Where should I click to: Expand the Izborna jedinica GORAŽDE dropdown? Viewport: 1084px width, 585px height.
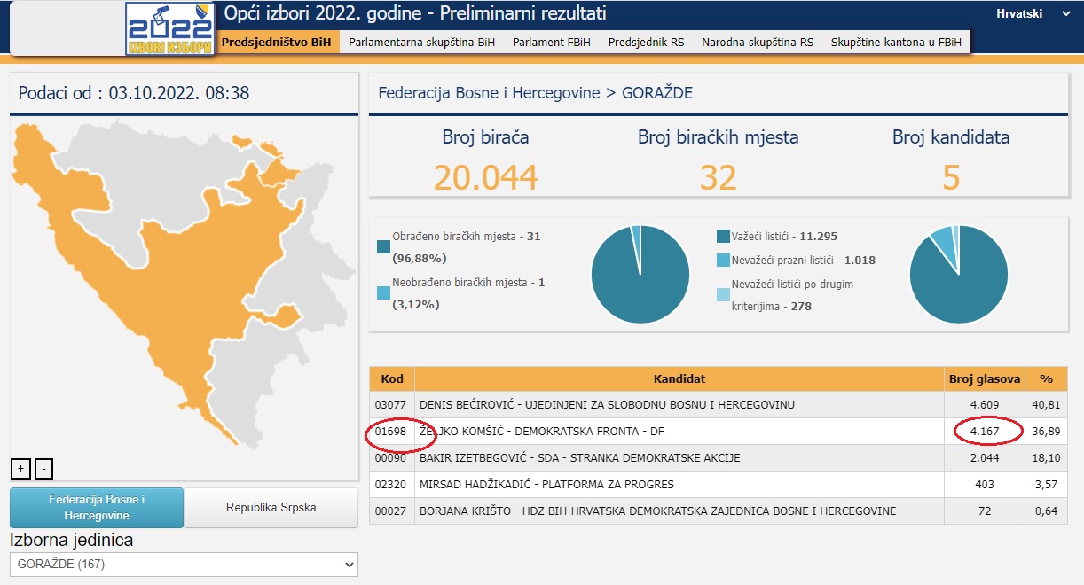tap(184, 565)
